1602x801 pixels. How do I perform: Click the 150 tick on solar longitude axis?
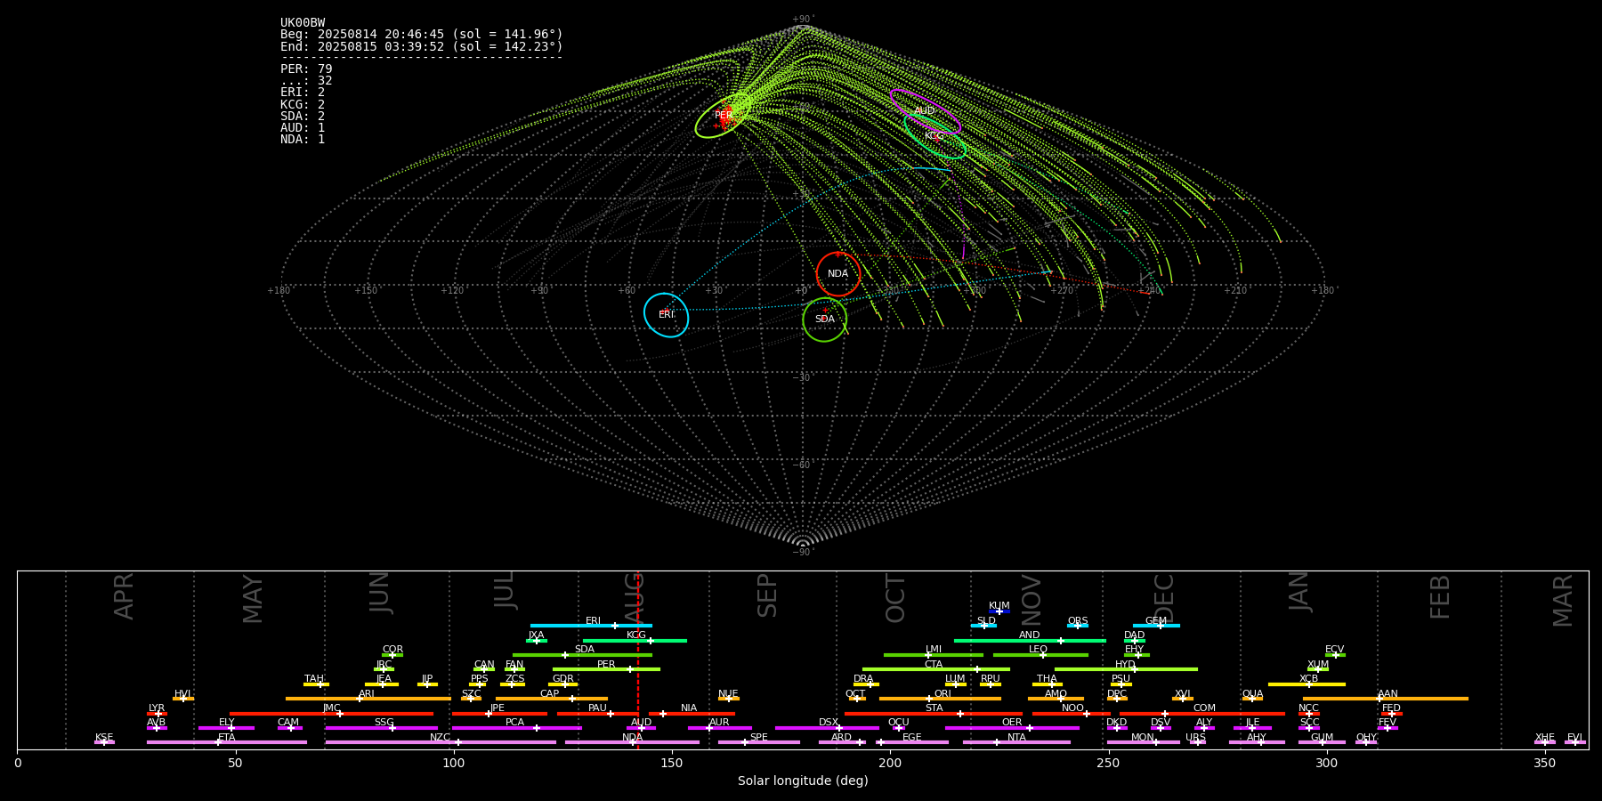(672, 763)
